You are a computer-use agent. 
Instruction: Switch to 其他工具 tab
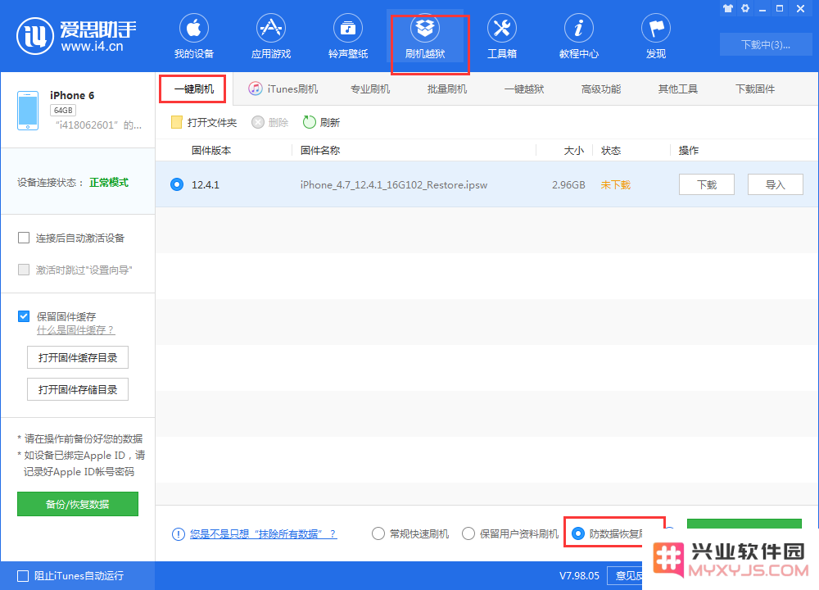click(x=678, y=88)
